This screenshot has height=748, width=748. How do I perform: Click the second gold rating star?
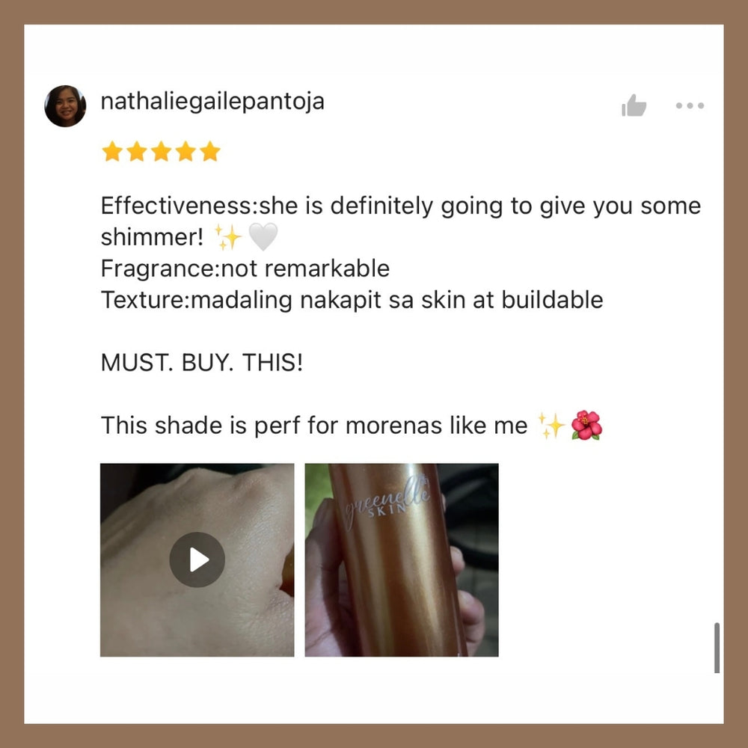point(137,151)
